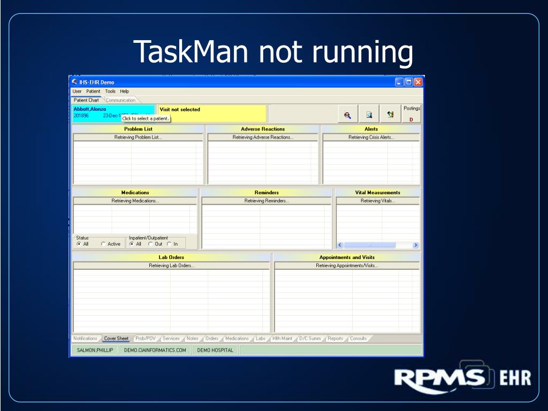Viewport: 548px width, 411px height.
Task: Select the Status Active radio button
Action: coord(103,244)
